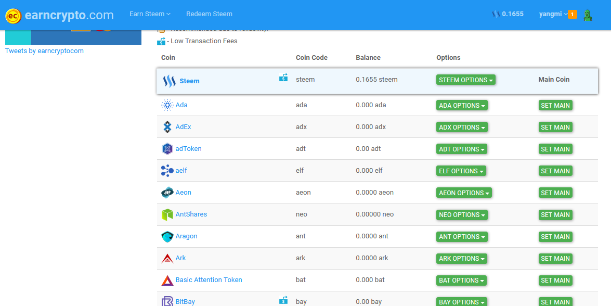
Task: Click the AdEx coin logo icon
Action: (x=168, y=126)
